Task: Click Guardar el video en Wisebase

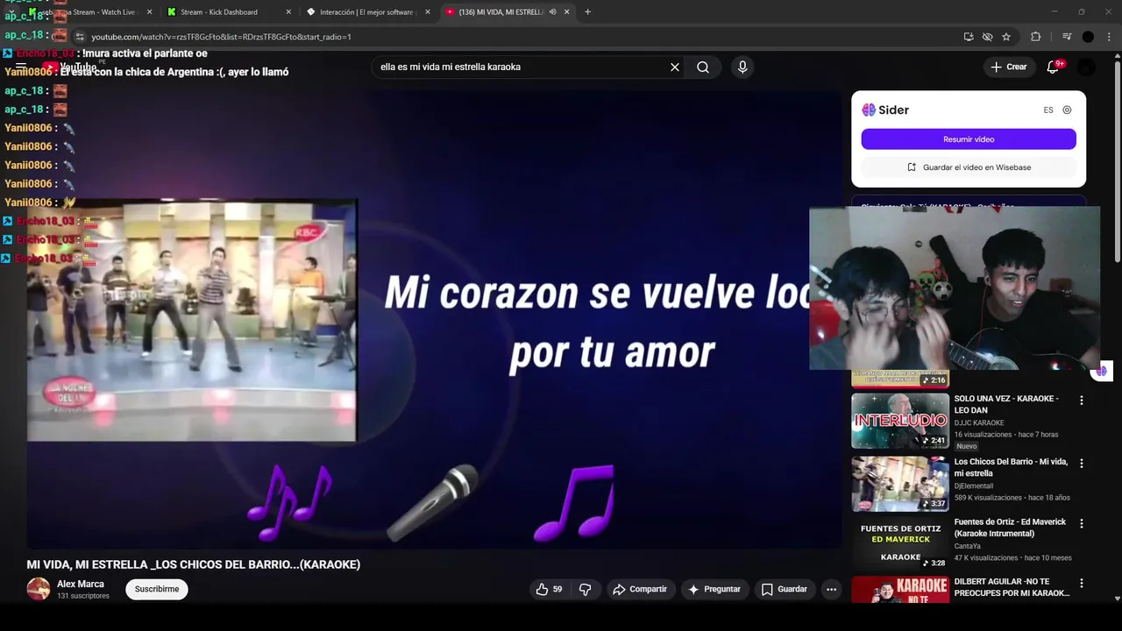Action: pos(969,167)
